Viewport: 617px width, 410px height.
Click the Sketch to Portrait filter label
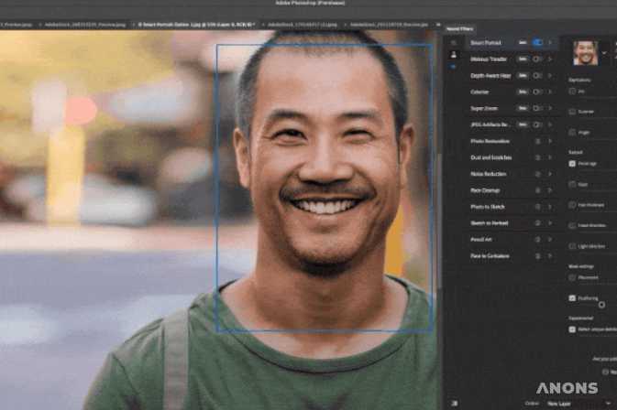(x=490, y=223)
